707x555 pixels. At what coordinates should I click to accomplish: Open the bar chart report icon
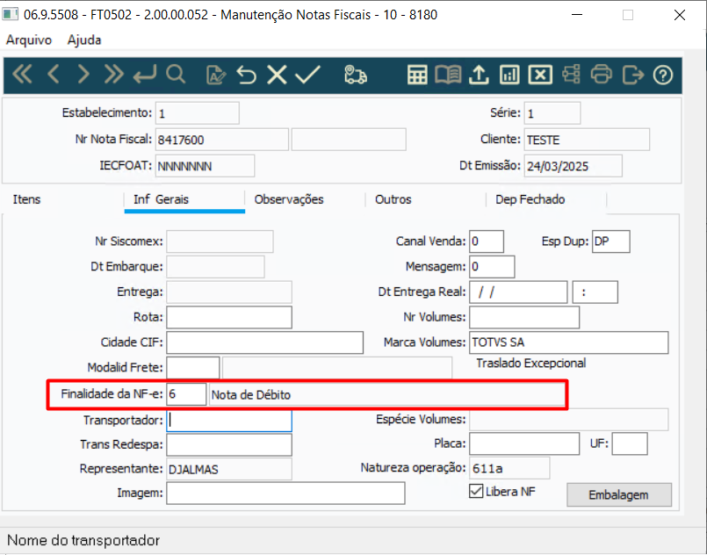(x=509, y=75)
